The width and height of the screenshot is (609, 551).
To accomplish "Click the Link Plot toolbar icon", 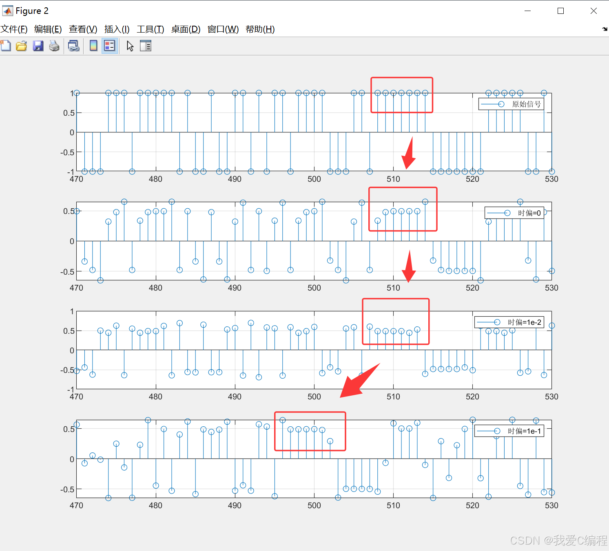I will [x=74, y=46].
